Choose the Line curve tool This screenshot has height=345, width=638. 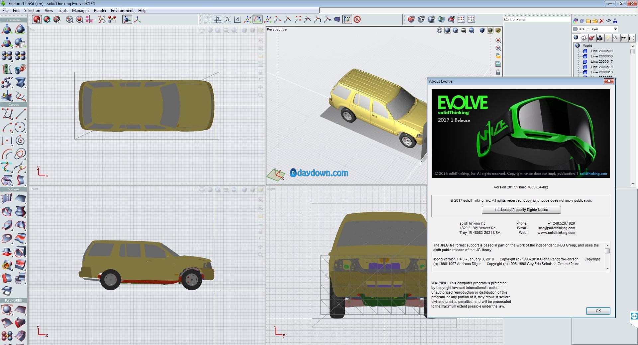click(20, 114)
